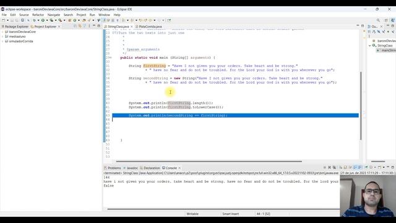Close the Console view tab
396x223 pixels.
(x=179, y=168)
